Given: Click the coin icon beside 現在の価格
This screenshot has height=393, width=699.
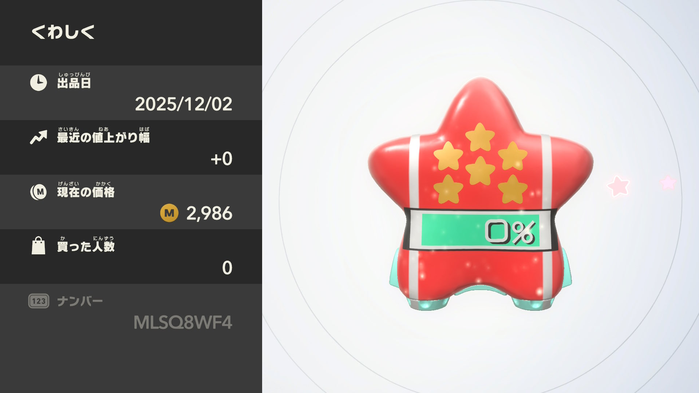Looking at the screenshot, I should [x=39, y=192].
